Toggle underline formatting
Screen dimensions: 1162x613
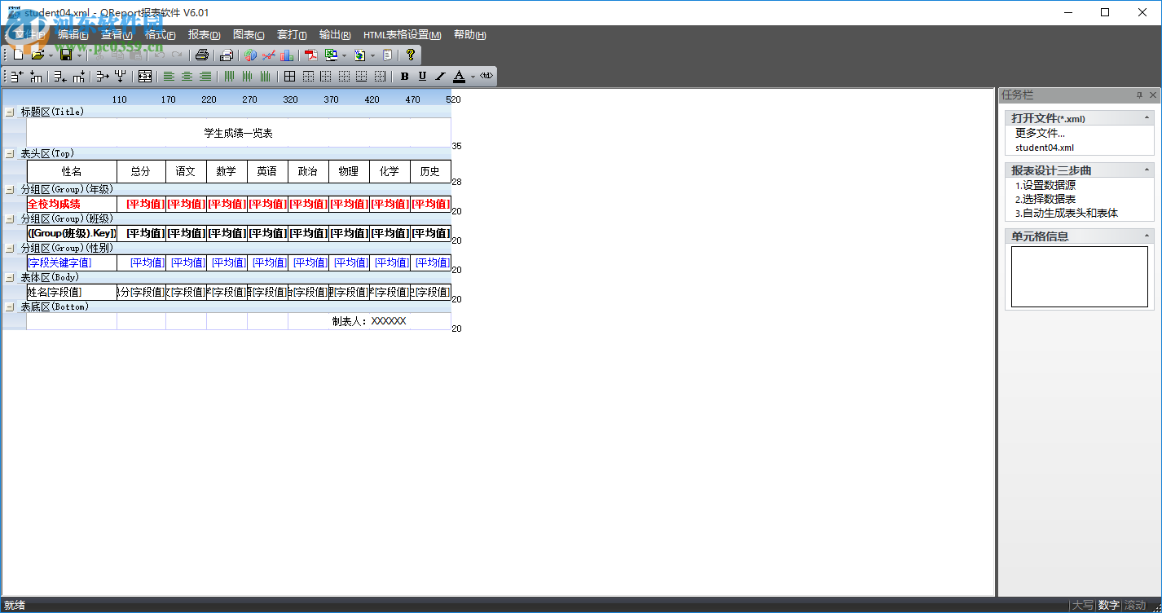pyautogui.click(x=422, y=77)
